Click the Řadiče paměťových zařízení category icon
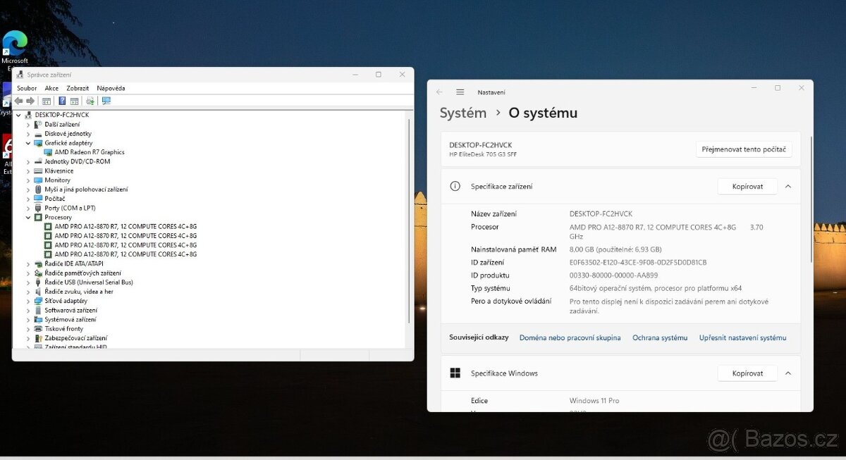 tap(38, 273)
